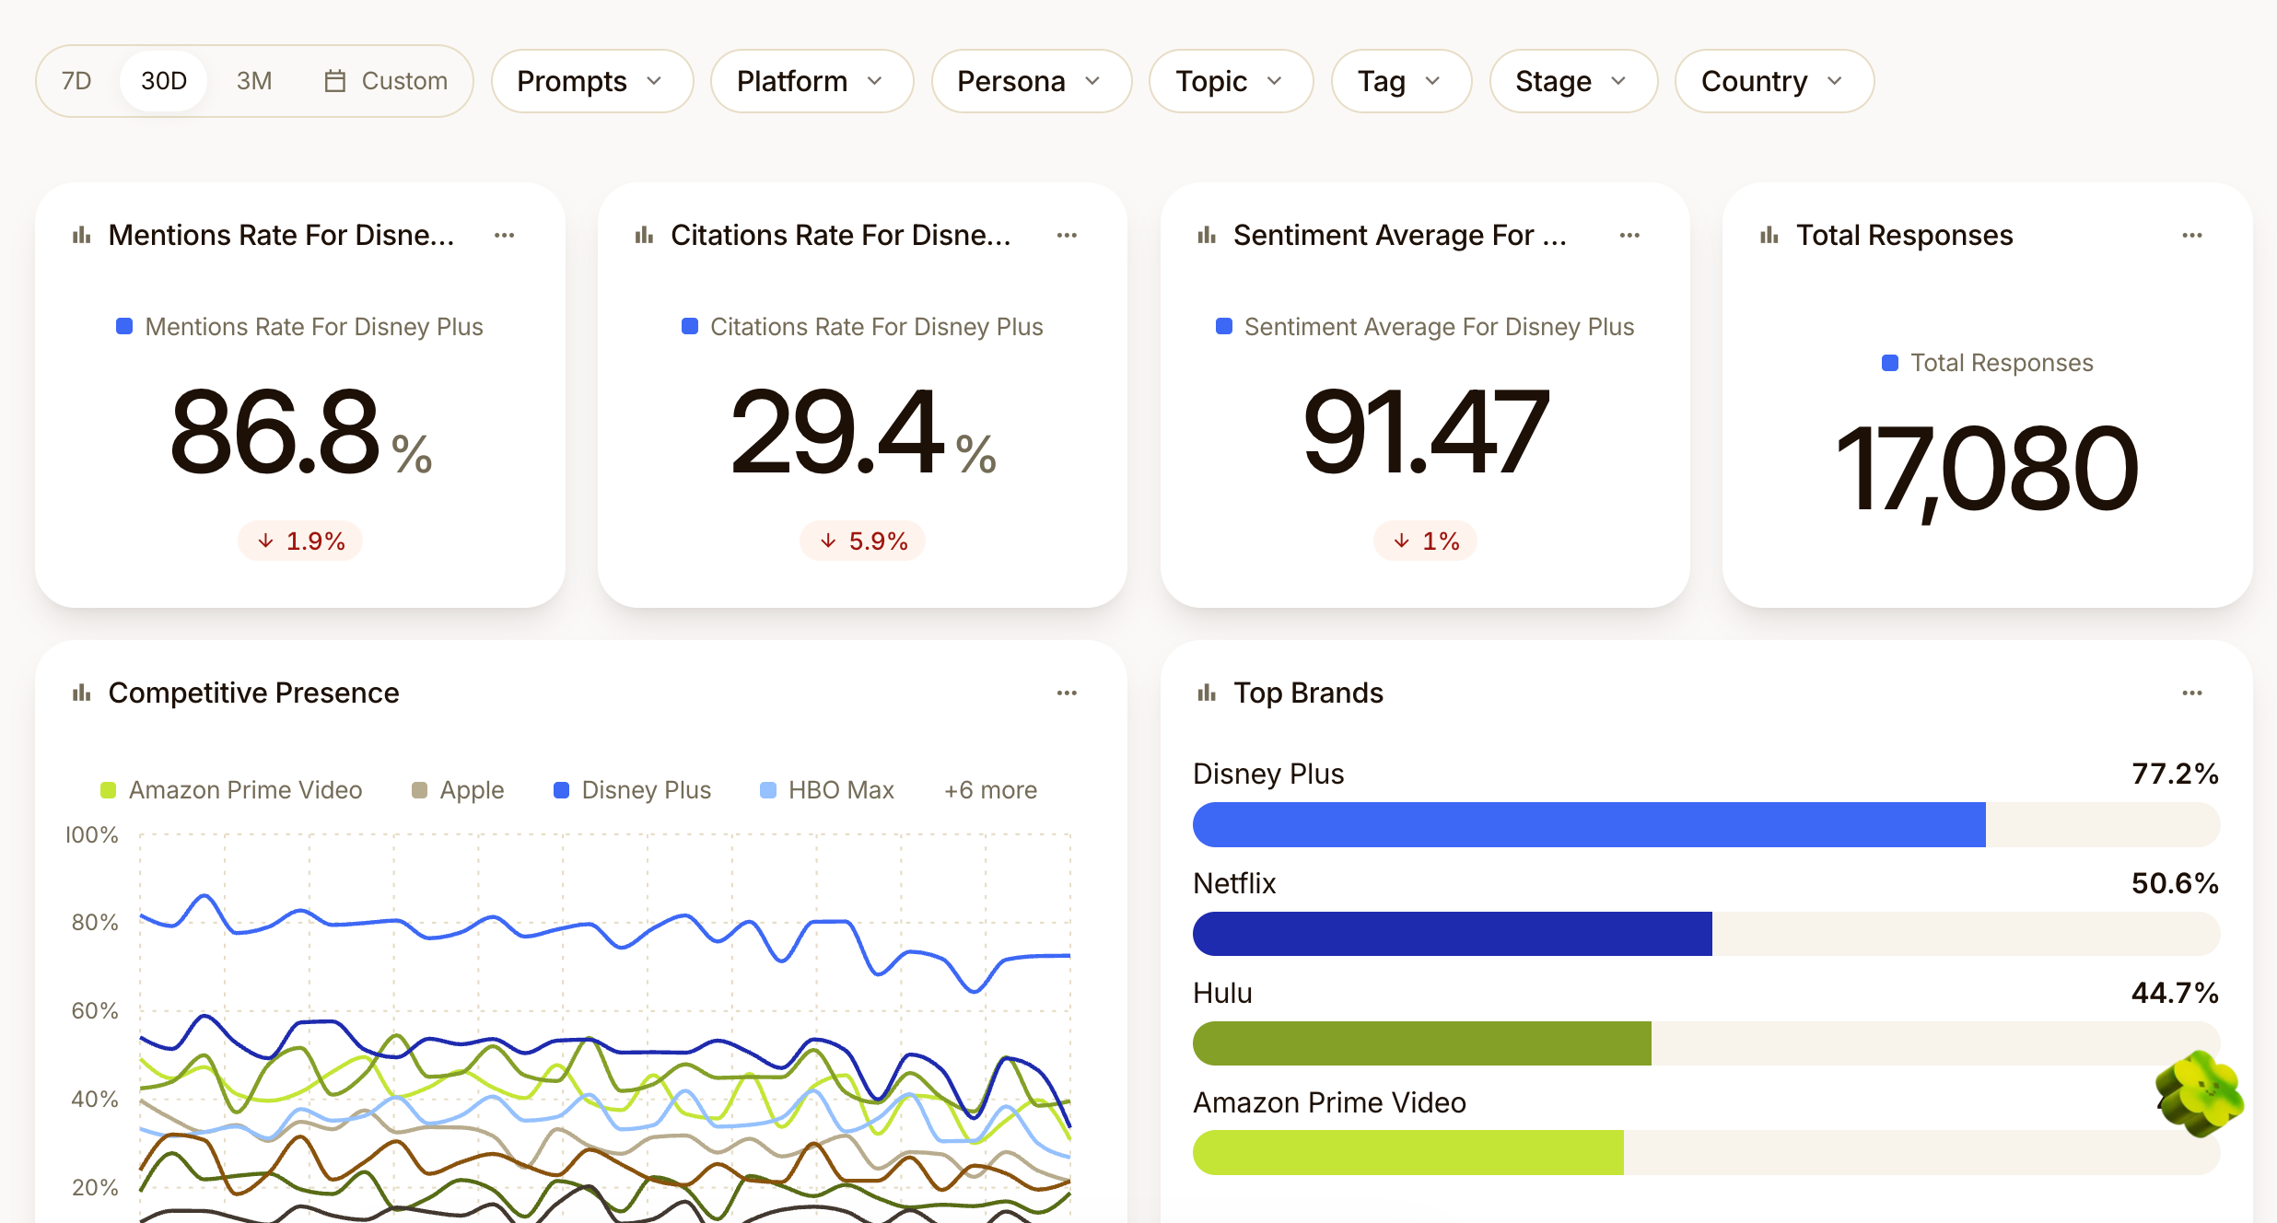Click the 91.47 sentiment average value
The height and width of the screenshot is (1223, 2277).
coord(1426,433)
